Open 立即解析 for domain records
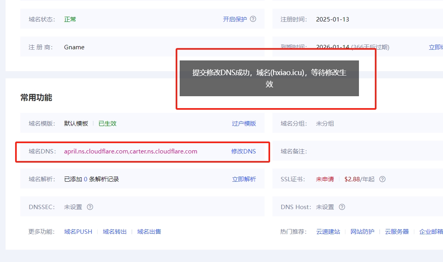 tap(244, 179)
